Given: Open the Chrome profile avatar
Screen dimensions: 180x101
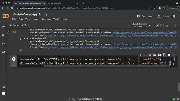Looking at the screenshot, I should pyautogui.click(x=164, y=8).
